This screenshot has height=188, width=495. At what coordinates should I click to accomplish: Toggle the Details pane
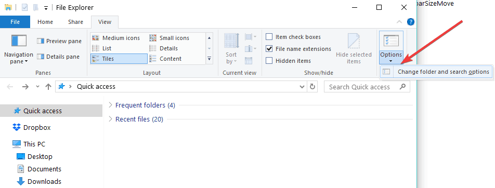pyautogui.click(x=58, y=57)
